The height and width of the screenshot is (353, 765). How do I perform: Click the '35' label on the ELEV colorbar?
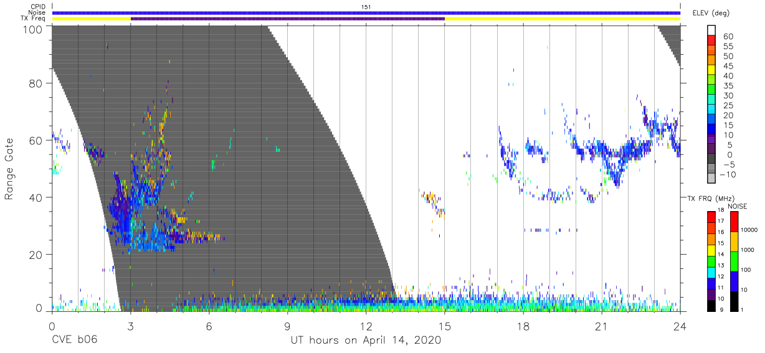click(x=728, y=86)
